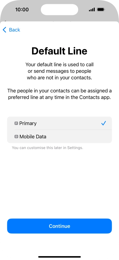Tap the empty area right of Mobile Data
This screenshot has height=260, width=119.
(79, 136)
